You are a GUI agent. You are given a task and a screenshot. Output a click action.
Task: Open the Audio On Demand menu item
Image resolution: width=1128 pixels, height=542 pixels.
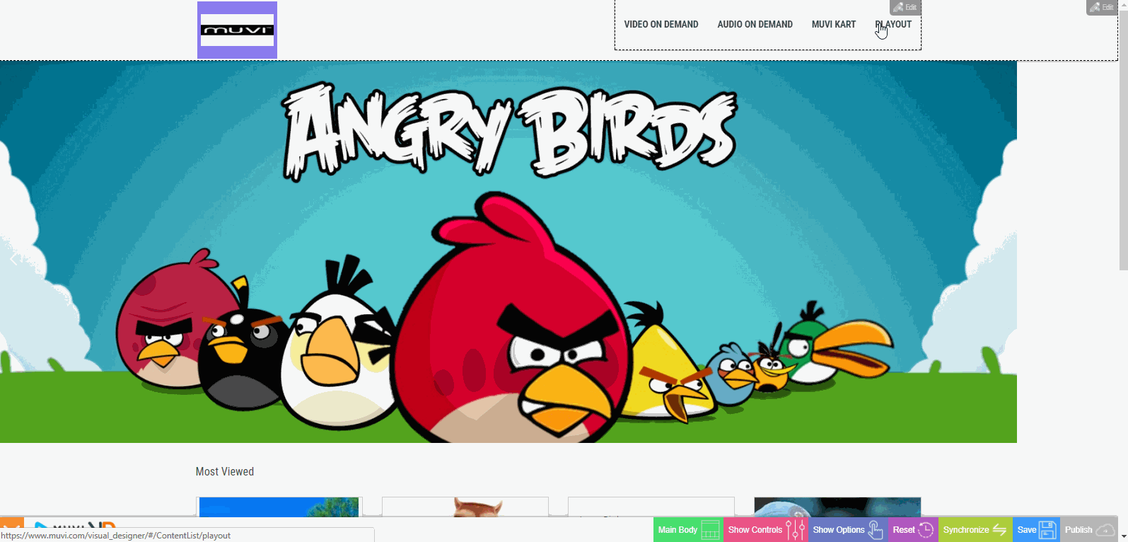click(755, 24)
